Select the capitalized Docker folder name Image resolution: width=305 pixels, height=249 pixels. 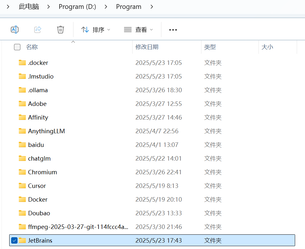38,199
